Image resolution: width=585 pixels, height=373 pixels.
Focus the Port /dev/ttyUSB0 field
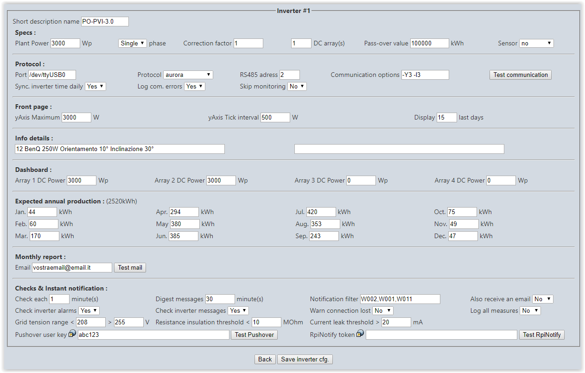pyautogui.click(x=52, y=75)
